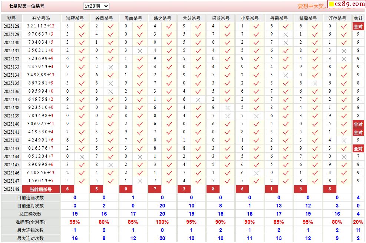Viewport: 366px width, 243px height.
Task: Click draw result 424991+6
Action: click(x=41, y=140)
